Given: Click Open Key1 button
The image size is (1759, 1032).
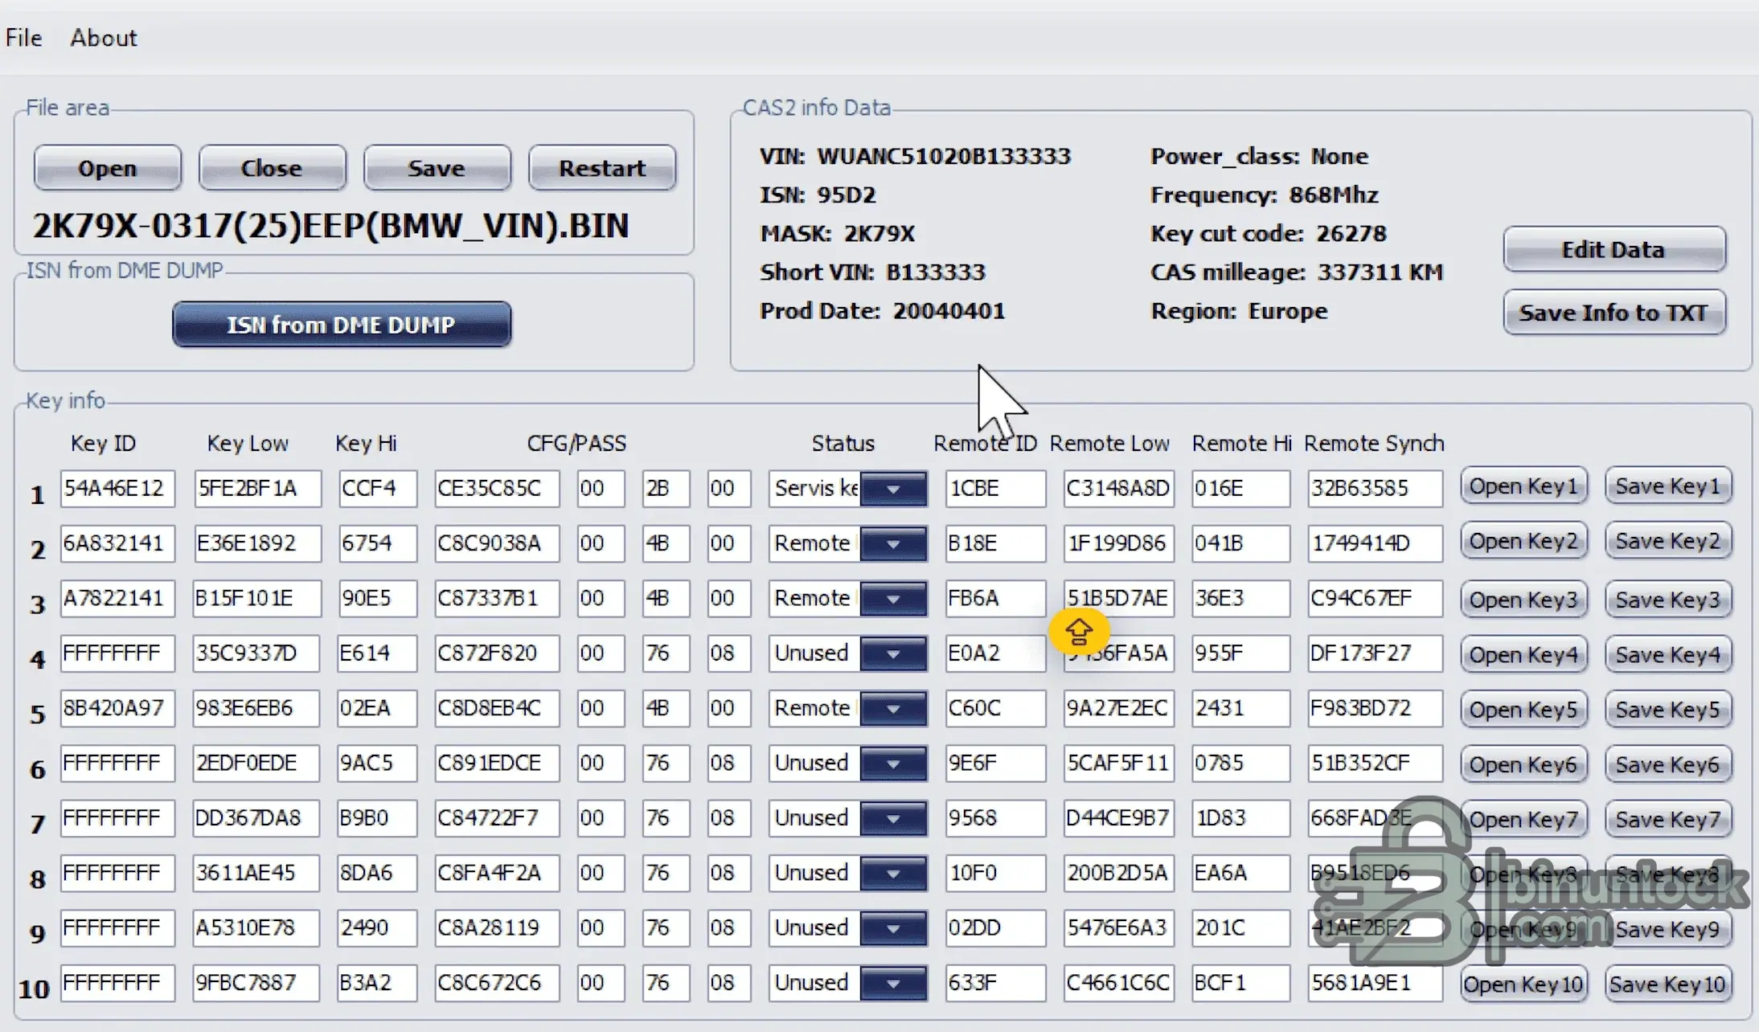Looking at the screenshot, I should [x=1523, y=486].
